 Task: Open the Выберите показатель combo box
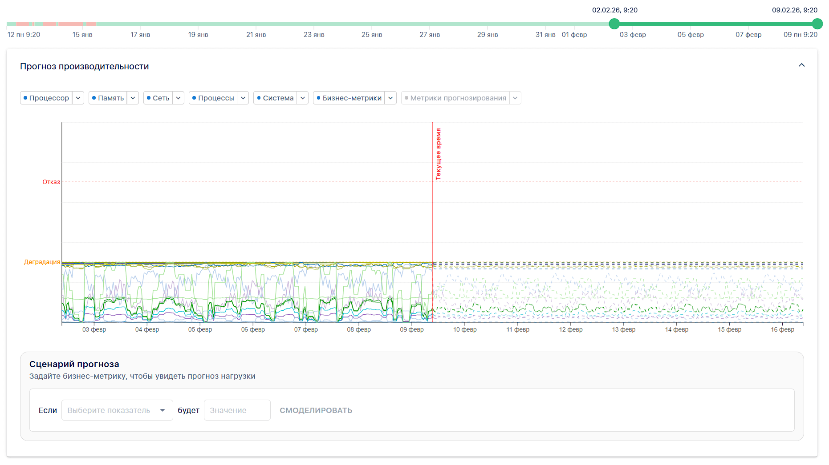pos(117,410)
